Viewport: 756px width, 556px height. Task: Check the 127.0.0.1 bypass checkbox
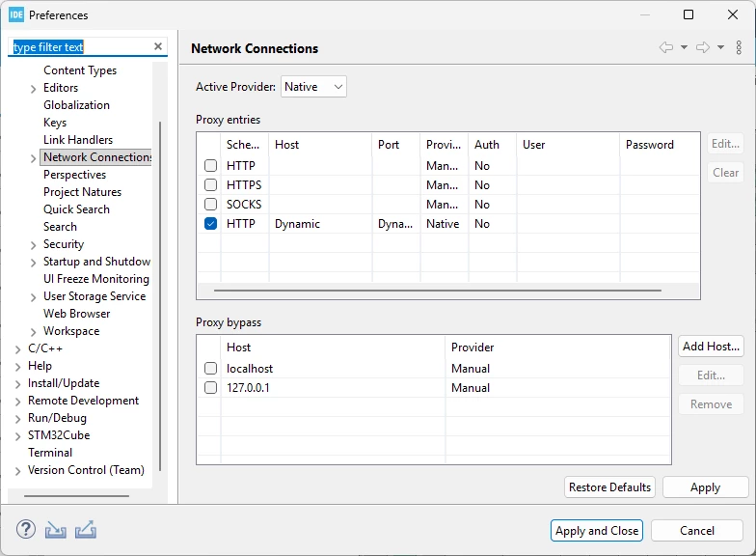[x=210, y=388]
